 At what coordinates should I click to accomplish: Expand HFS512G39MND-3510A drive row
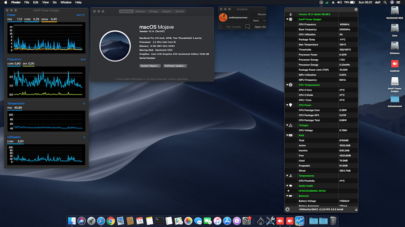click(x=289, y=191)
